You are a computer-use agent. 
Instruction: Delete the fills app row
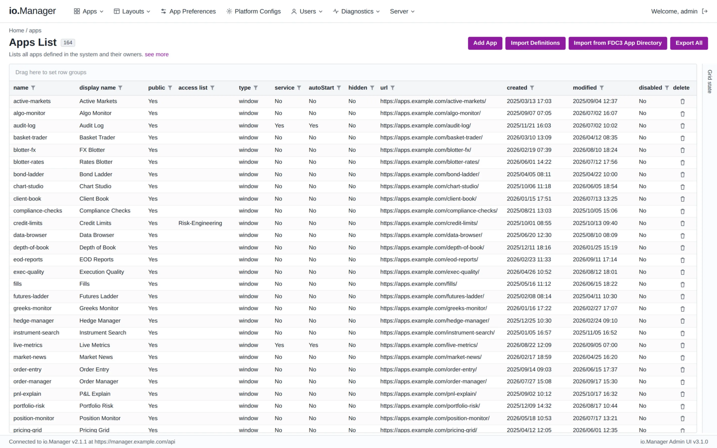pyautogui.click(x=683, y=284)
